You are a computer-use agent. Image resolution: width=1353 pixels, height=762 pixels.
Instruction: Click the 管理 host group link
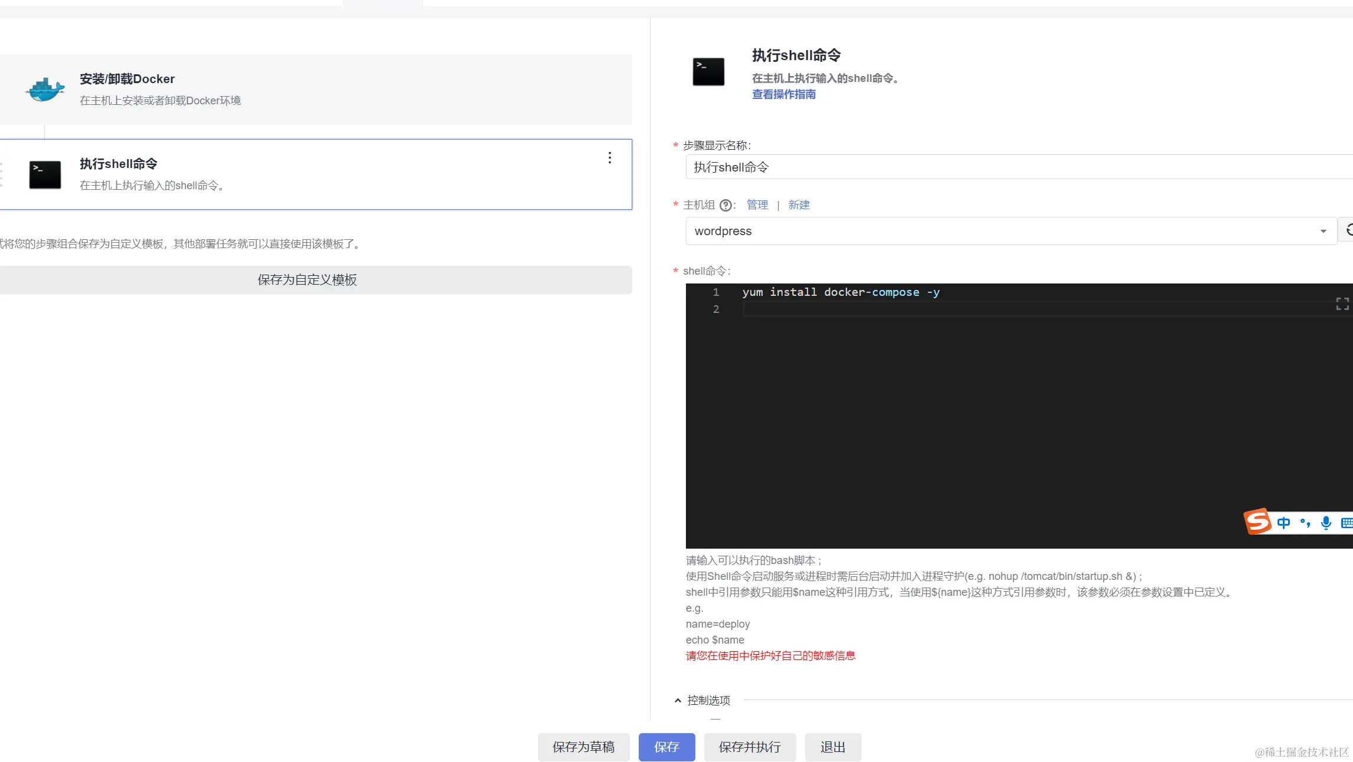point(757,205)
